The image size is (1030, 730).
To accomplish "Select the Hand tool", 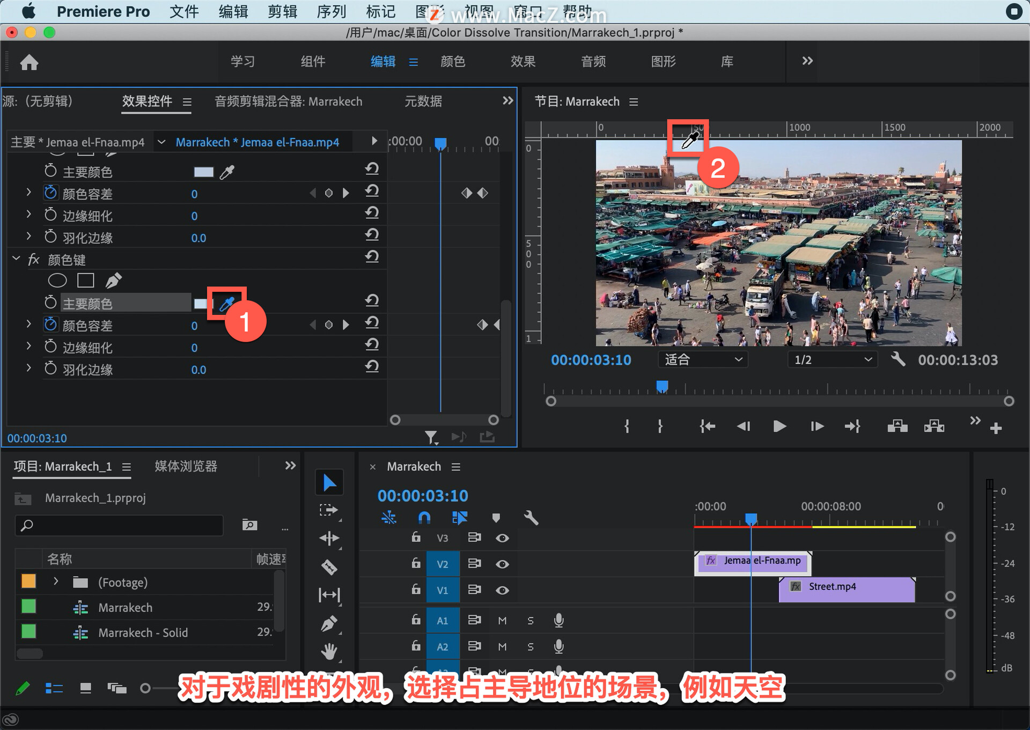I will [x=329, y=651].
